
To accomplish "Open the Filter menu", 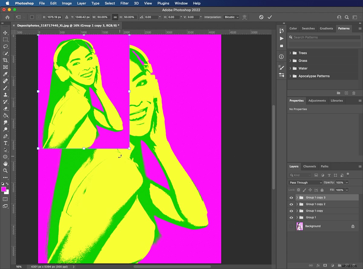I will coord(124,3).
